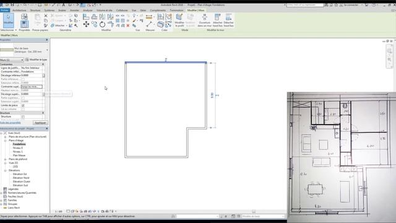
Task: Open Niveau 0 in project browser
Action: pos(18,148)
